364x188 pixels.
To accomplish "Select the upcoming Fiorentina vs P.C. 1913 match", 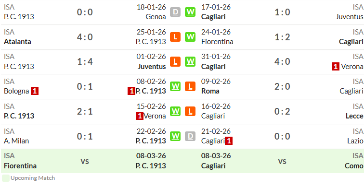I will tap(85, 161).
